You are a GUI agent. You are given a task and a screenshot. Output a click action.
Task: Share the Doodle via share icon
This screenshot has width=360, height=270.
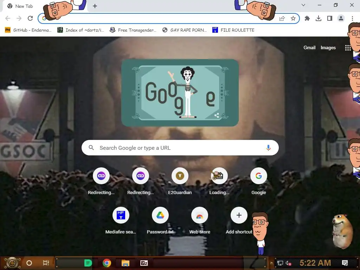coord(217,115)
